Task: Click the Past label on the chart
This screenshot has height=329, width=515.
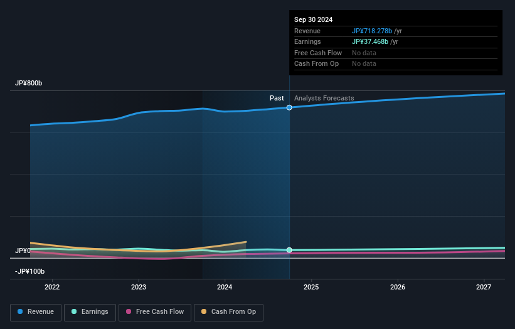Action: tap(277, 98)
